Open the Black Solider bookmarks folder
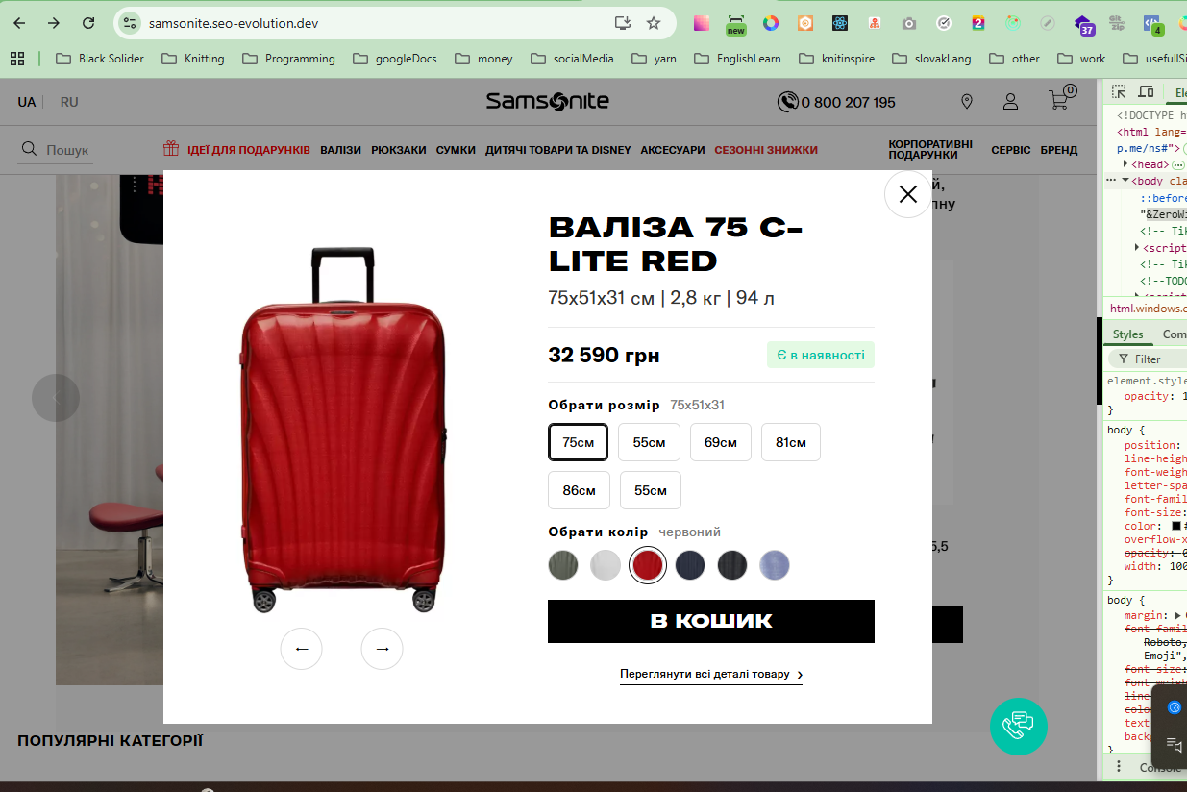This screenshot has height=792, width=1187. click(x=100, y=59)
